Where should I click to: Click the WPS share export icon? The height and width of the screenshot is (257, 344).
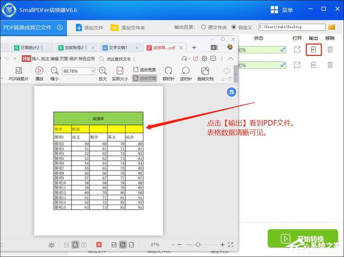point(195,59)
